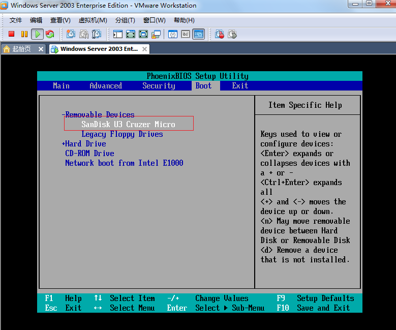Select the Boot BIOS menu

203,86
